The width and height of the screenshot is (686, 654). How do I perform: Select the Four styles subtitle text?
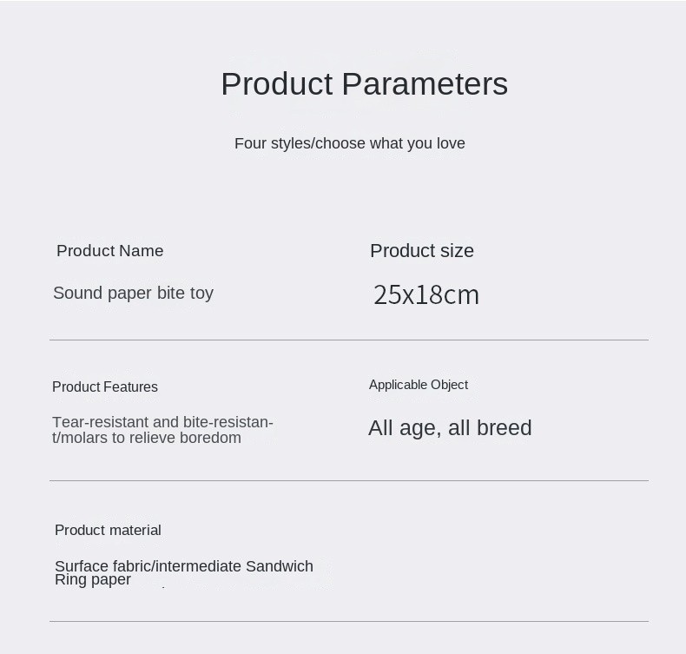pyautogui.click(x=350, y=143)
